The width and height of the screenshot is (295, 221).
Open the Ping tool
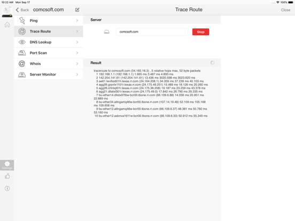(x=49, y=20)
